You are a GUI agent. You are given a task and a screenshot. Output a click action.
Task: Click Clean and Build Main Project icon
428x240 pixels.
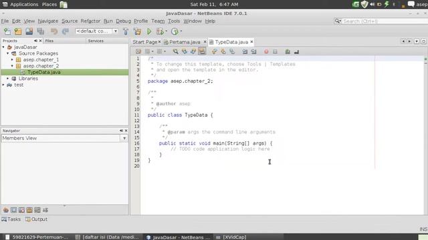(137, 31)
